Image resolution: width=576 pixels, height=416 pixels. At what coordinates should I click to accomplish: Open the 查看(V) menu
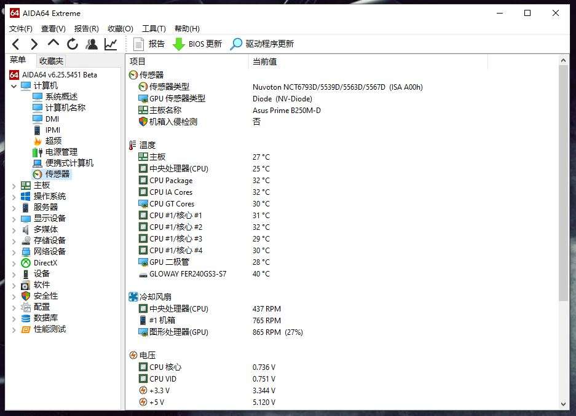coord(53,29)
